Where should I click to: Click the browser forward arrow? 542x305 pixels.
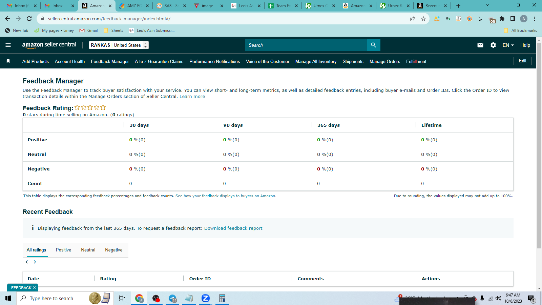[x=18, y=19]
